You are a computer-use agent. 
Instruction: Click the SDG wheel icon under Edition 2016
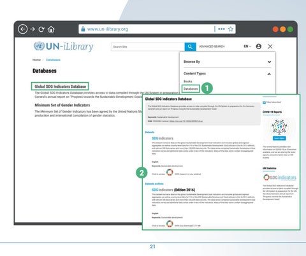click(x=170, y=224)
